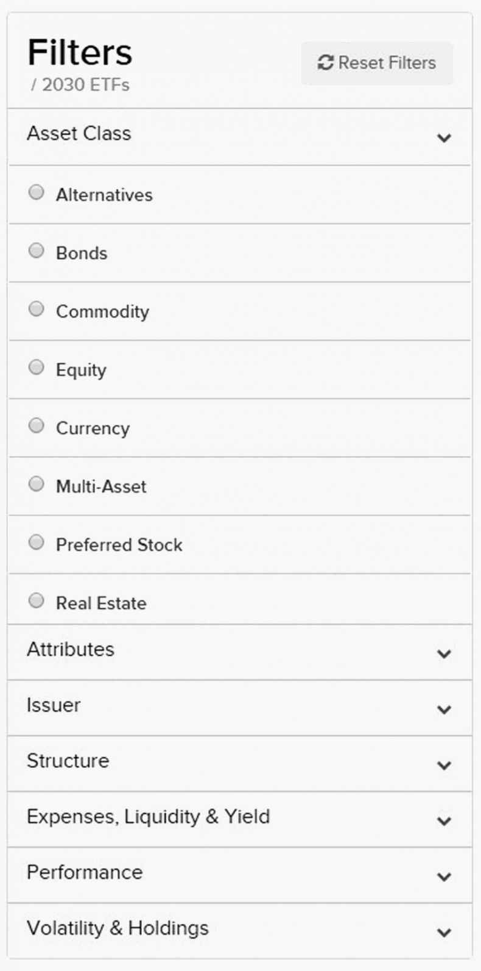481x971 pixels.
Task: Pick the Currency asset class
Action: [x=37, y=425]
